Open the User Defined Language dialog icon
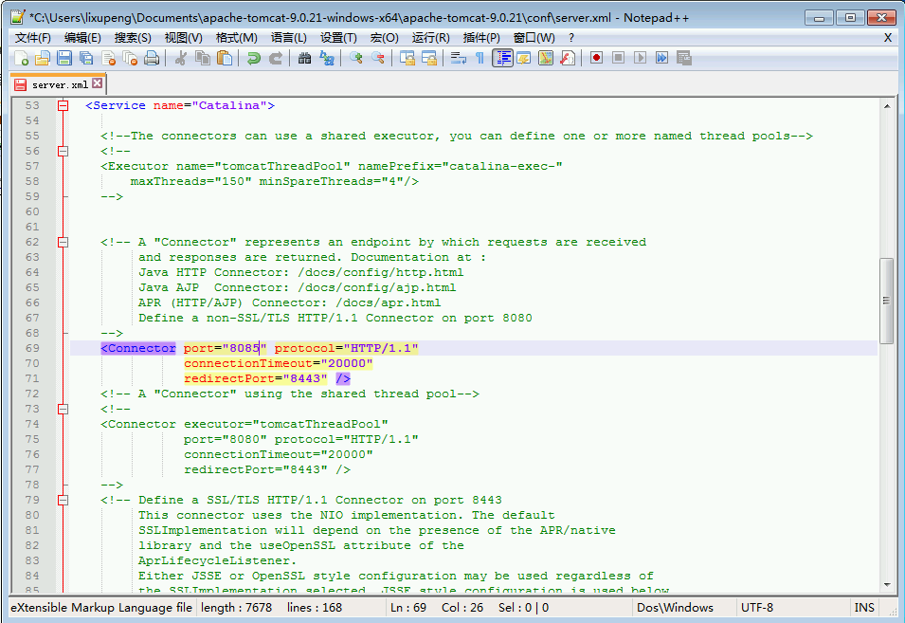This screenshot has width=905, height=623. point(524,58)
